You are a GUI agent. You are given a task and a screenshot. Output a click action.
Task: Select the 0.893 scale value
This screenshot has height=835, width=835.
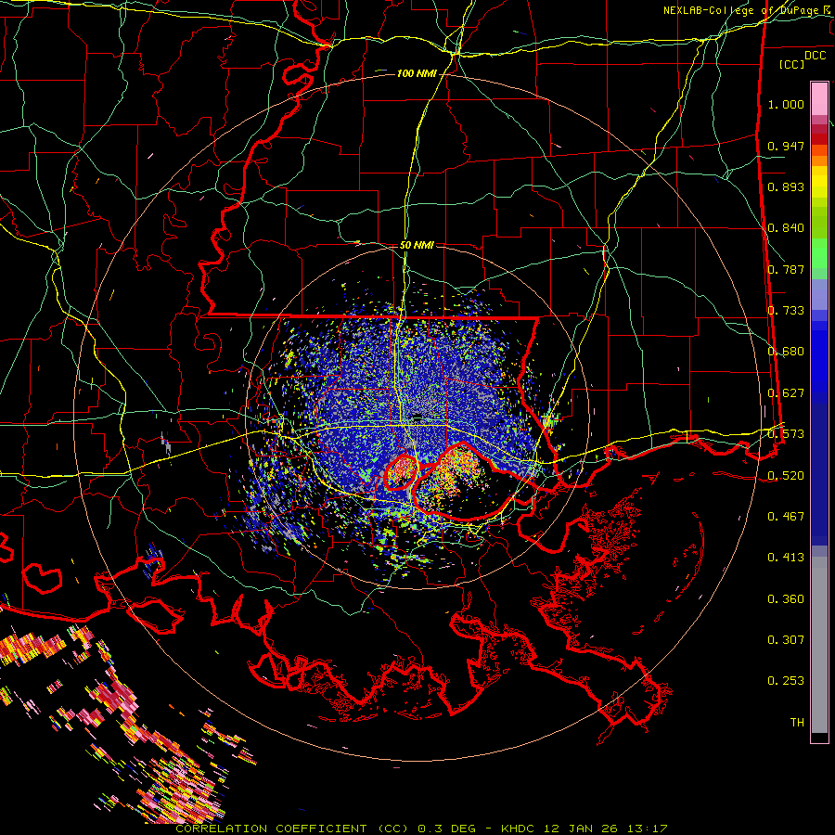[x=786, y=186]
